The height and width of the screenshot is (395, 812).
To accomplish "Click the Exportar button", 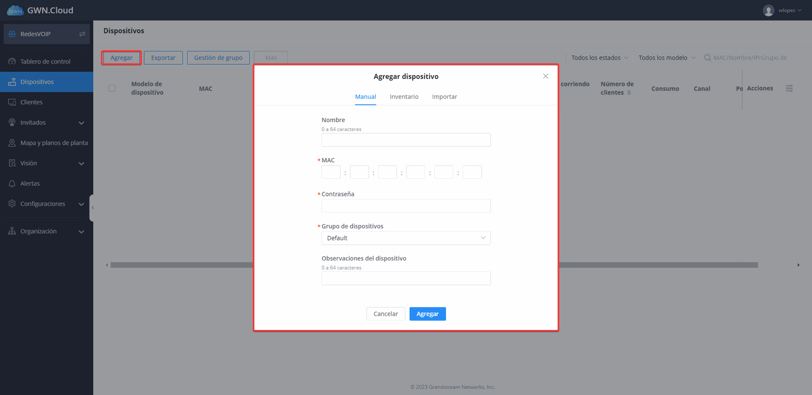I will 163,58.
